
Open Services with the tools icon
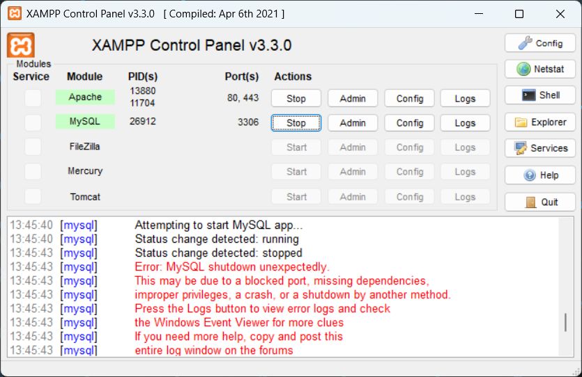click(539, 148)
